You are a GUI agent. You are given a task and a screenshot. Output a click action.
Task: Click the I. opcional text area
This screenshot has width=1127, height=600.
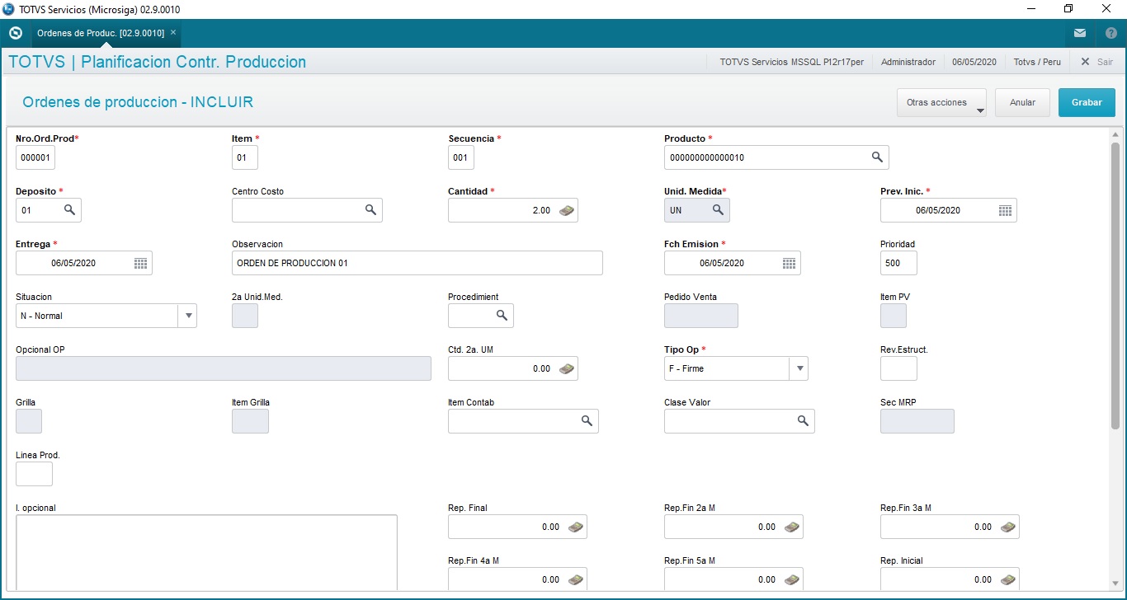point(206,553)
